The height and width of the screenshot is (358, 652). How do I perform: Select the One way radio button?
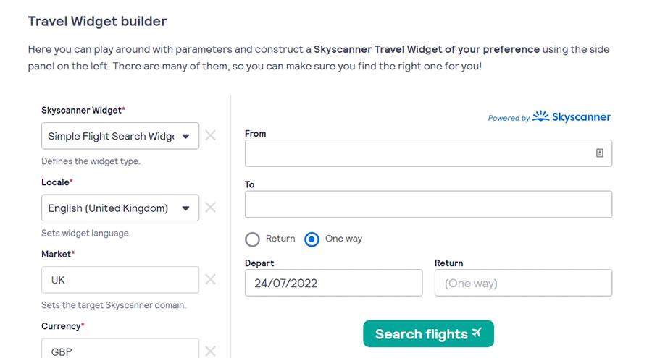point(312,239)
